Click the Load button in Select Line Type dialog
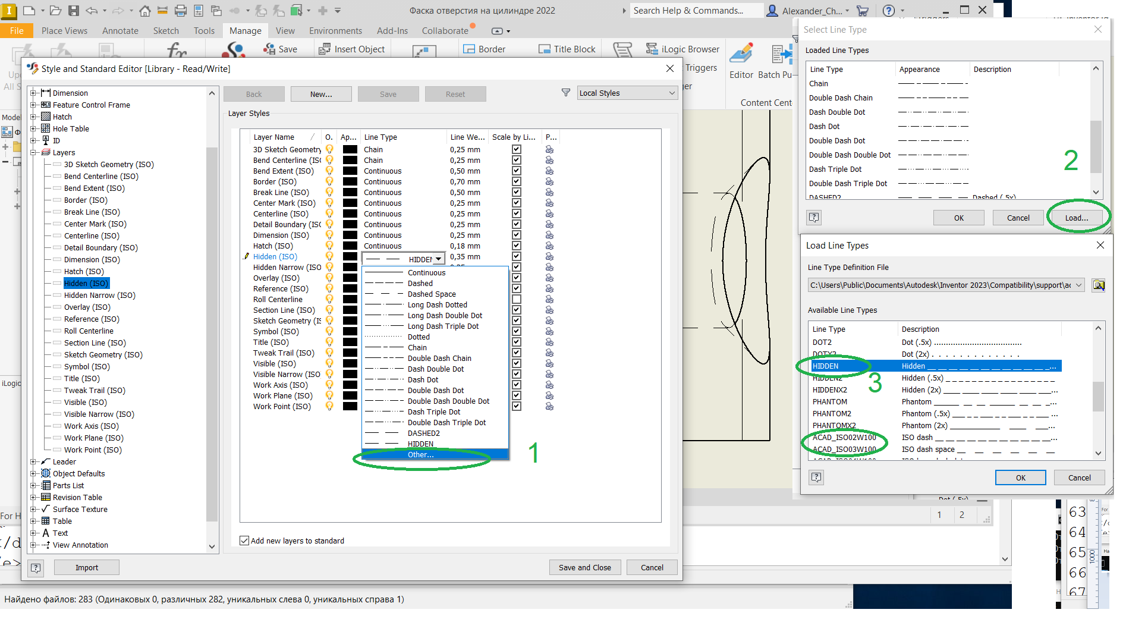The height and width of the screenshot is (622, 1126). pos(1076,217)
